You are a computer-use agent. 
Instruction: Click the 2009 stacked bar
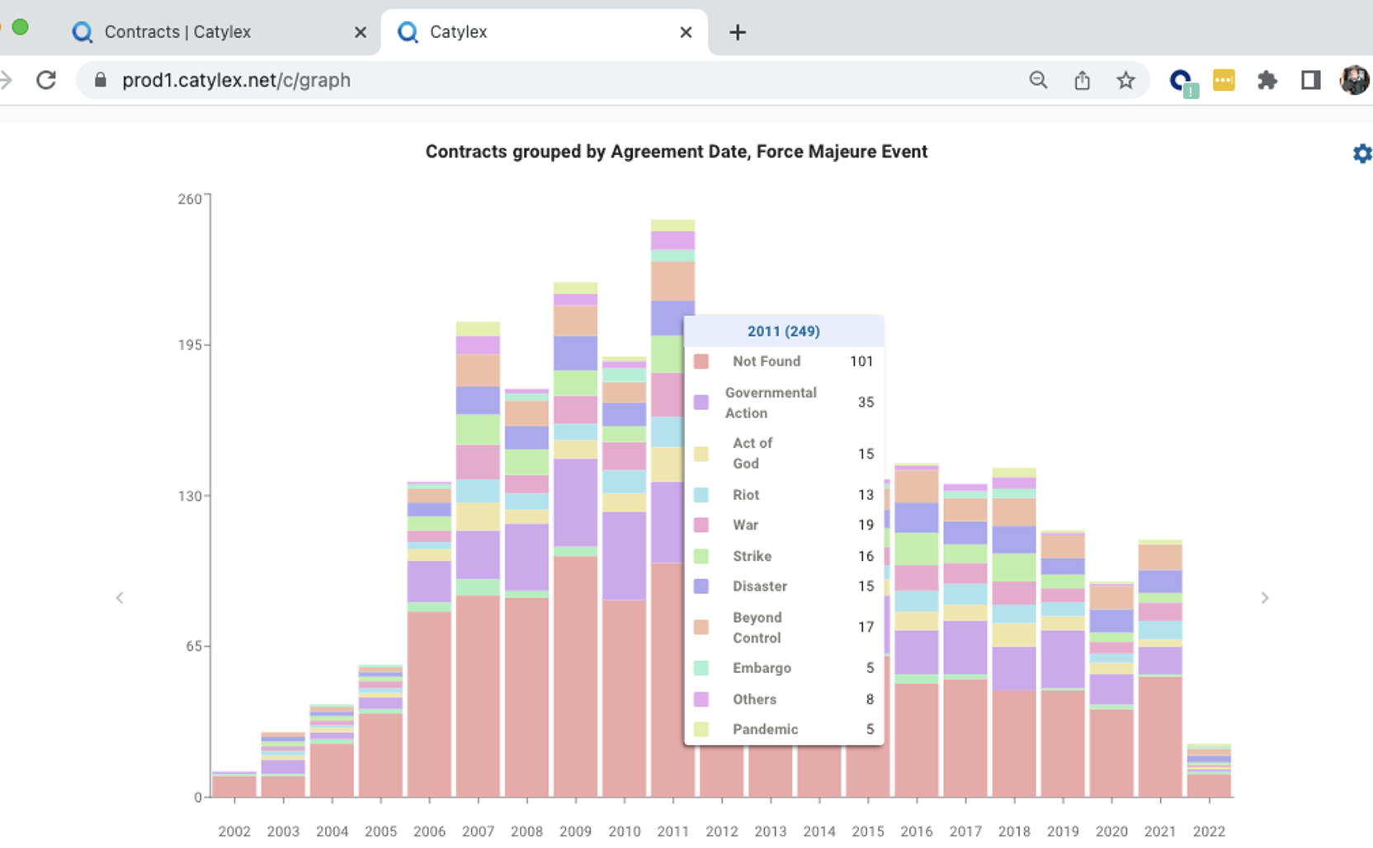tap(575, 577)
